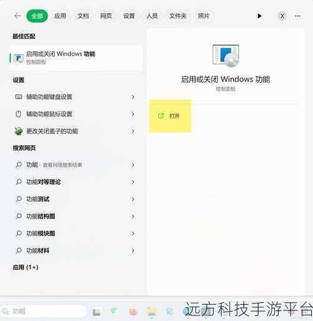Image resolution: width=313 pixels, height=321 pixels.
Task: Open the three-dot more options menu
Action: (298, 16)
